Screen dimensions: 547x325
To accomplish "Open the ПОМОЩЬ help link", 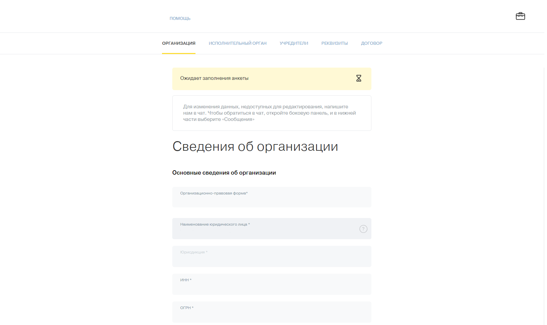I will 180,19.
